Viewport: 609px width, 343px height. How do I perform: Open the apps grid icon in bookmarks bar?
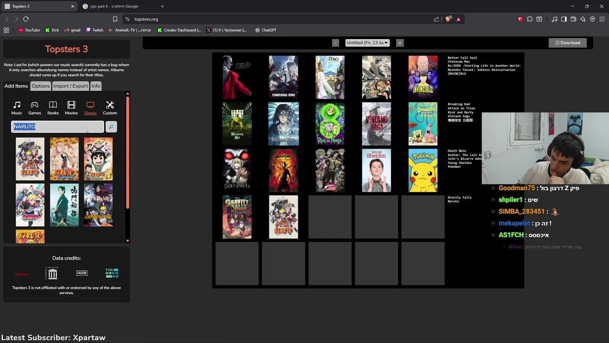(x=6, y=30)
